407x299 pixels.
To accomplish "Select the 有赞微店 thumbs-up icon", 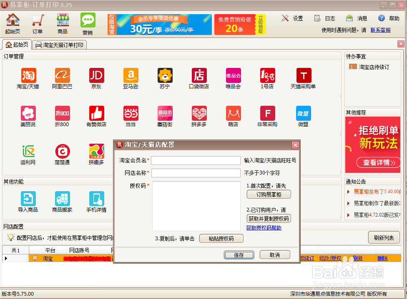I will point(97,117).
